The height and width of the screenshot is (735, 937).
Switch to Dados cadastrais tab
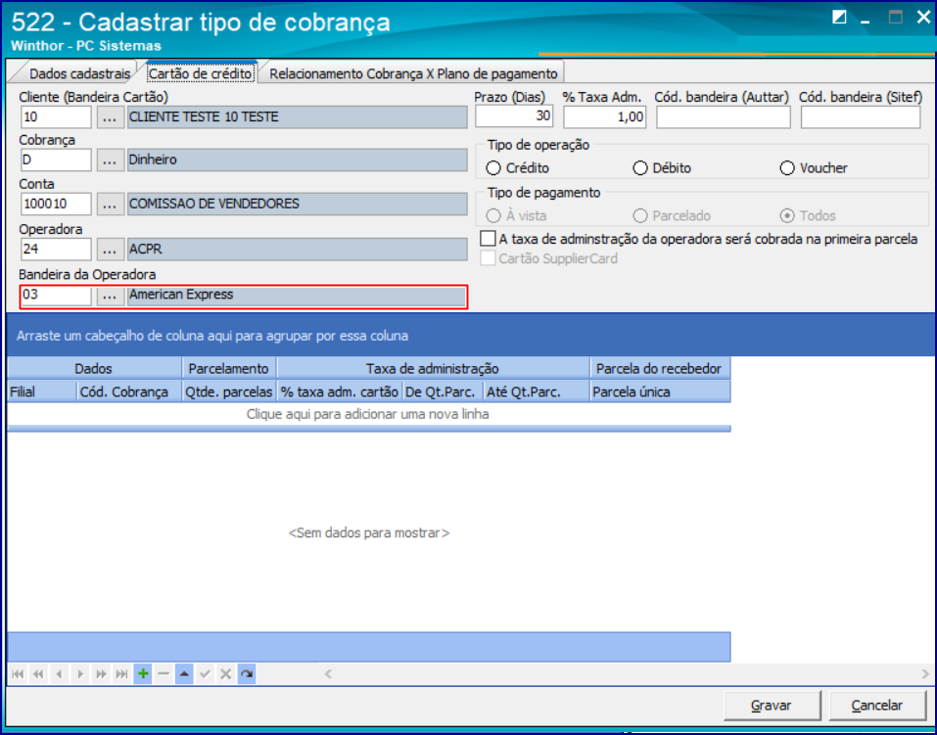click(79, 73)
